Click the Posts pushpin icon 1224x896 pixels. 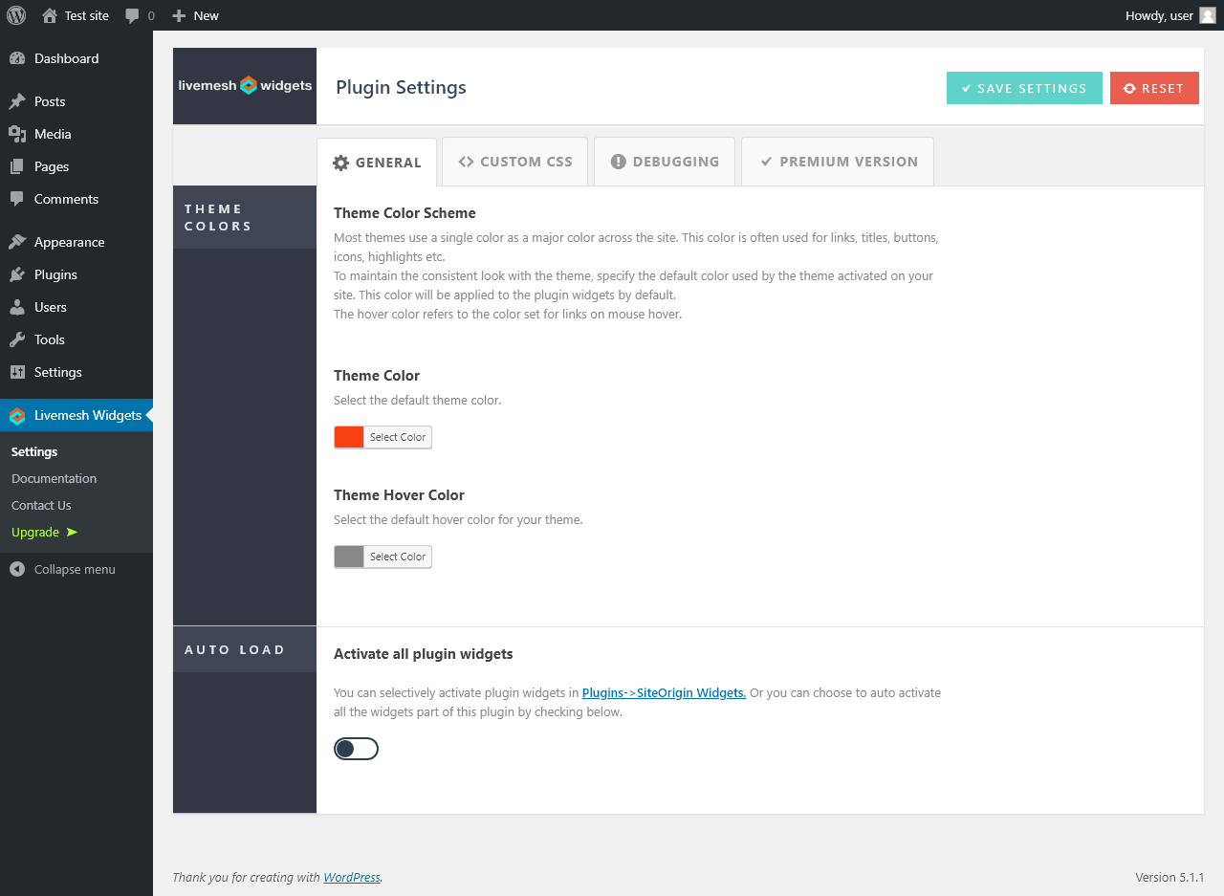[x=17, y=101]
